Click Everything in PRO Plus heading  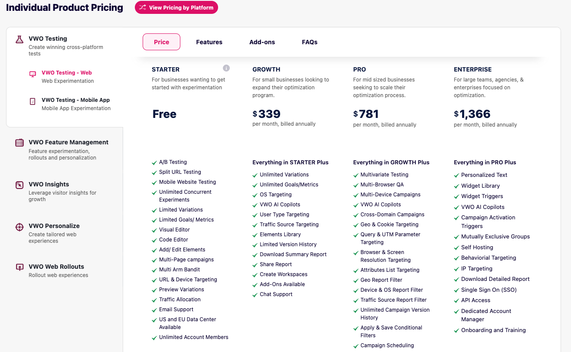pos(485,163)
